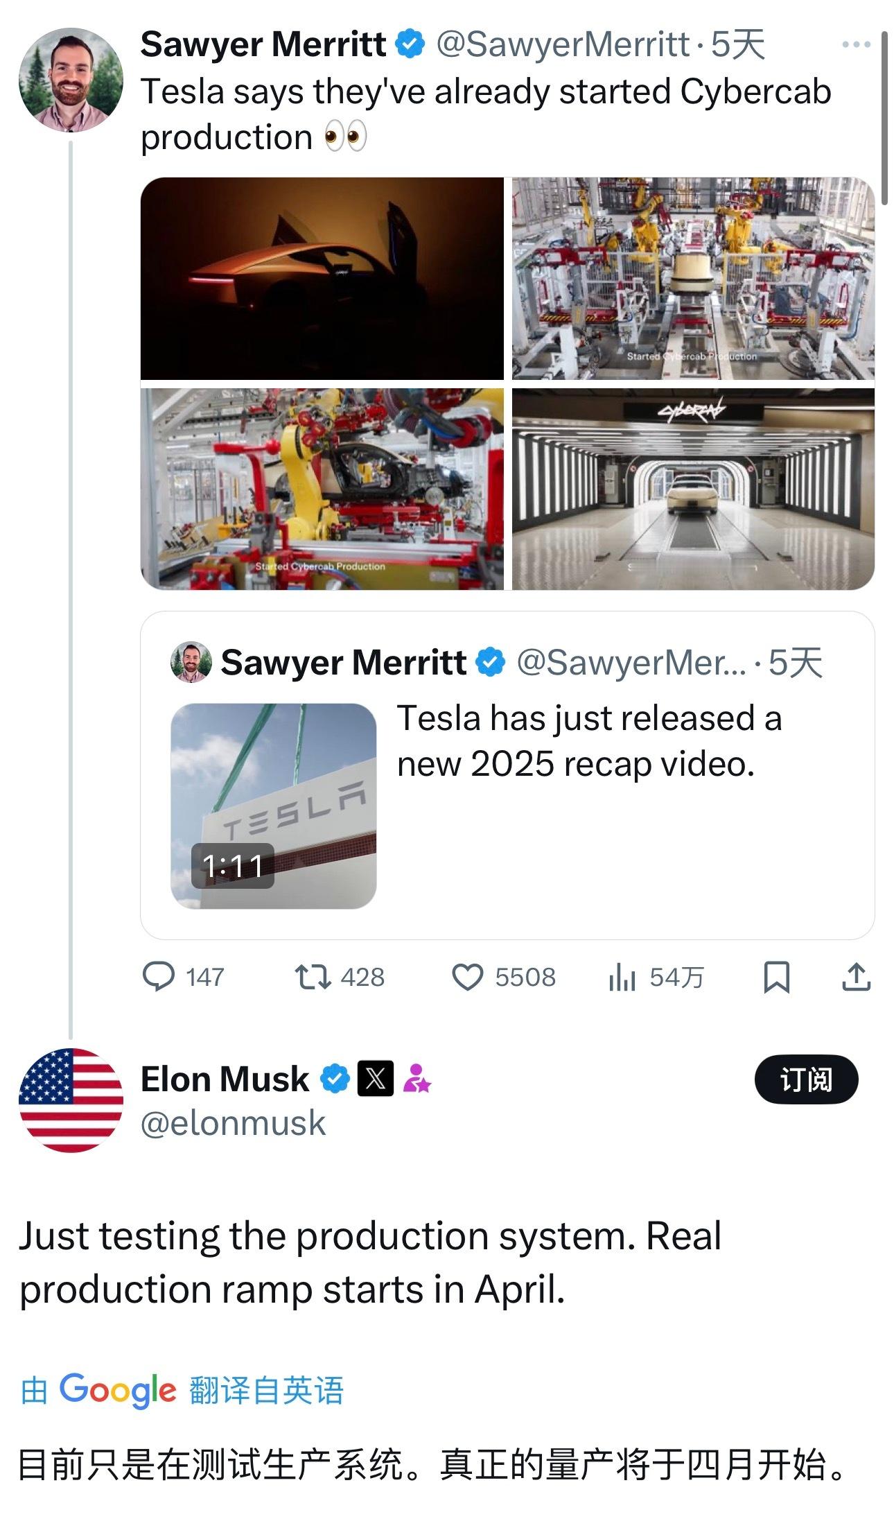This screenshot has height=1537, width=894.
Task: Click the pink person-star badge icon
Action: coord(417,1079)
